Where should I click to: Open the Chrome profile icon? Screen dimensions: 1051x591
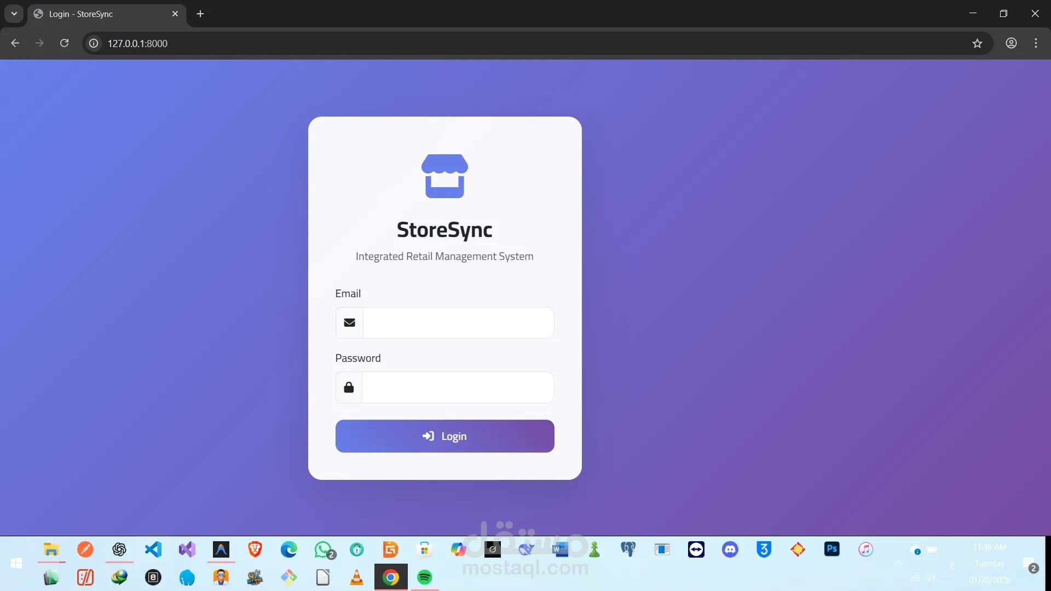click(x=1011, y=43)
